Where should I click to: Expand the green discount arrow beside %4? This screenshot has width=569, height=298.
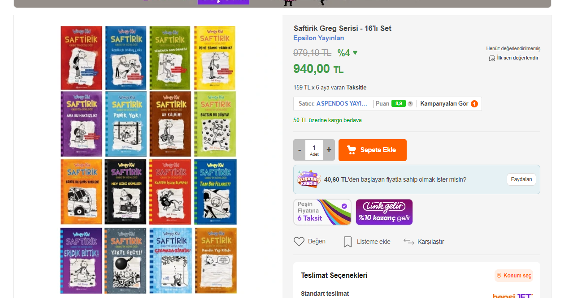click(x=355, y=53)
